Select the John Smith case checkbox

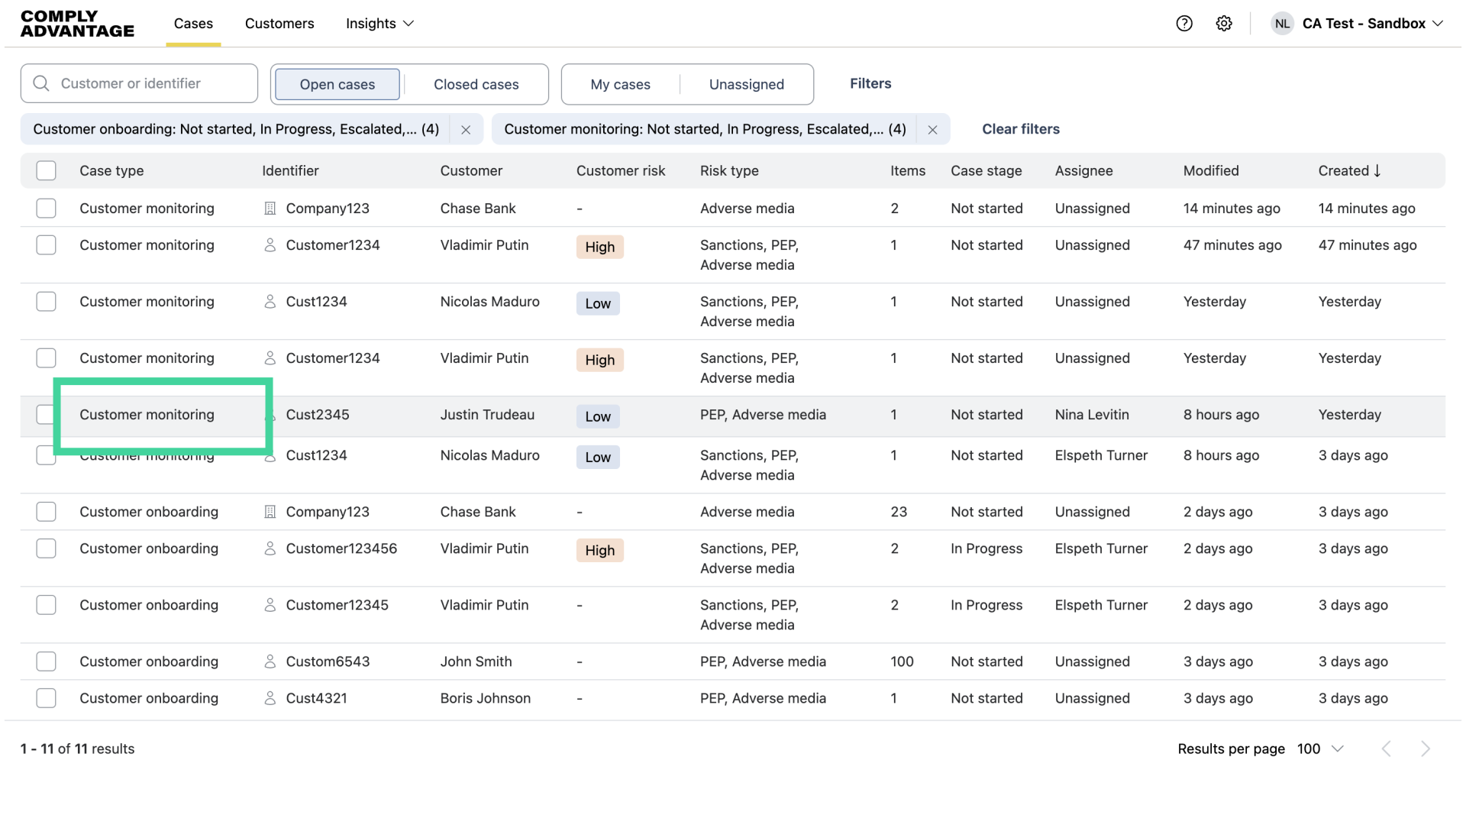(47, 662)
